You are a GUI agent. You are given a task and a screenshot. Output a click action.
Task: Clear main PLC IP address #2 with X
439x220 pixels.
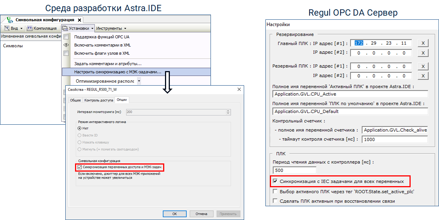[423, 53]
